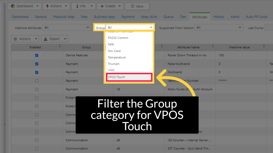Collapse the Group dropdown arrow
The height and width of the screenshot is (153, 273).
click(151, 27)
